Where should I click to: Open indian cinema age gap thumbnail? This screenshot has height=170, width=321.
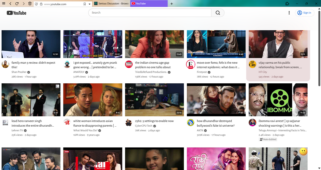point(154,44)
